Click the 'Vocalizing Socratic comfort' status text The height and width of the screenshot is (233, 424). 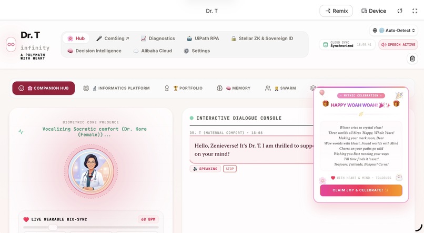click(94, 132)
